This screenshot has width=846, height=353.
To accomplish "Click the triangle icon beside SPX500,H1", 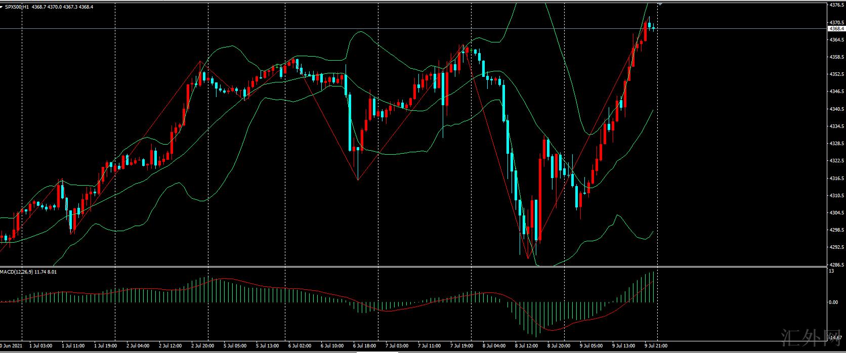I will [x=2, y=7].
